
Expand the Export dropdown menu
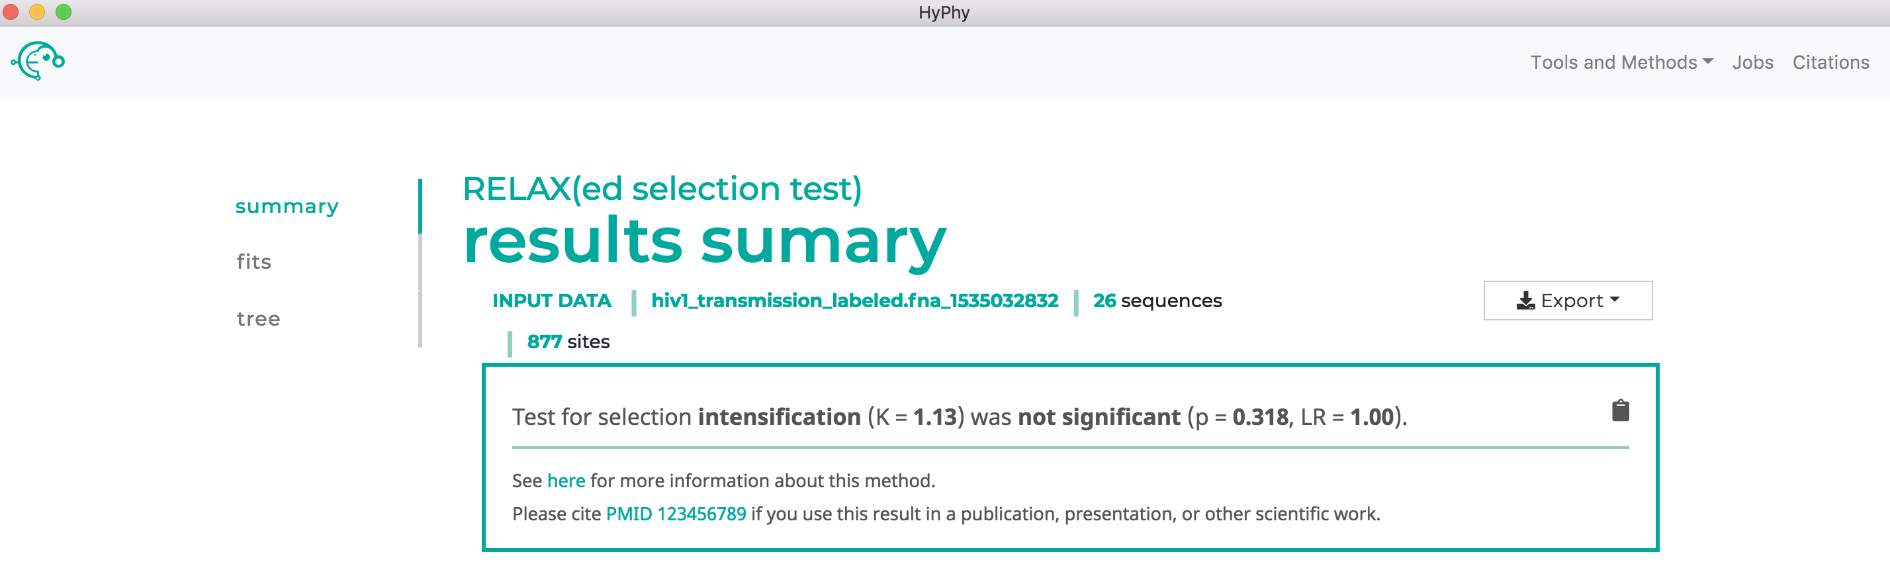tap(1568, 300)
